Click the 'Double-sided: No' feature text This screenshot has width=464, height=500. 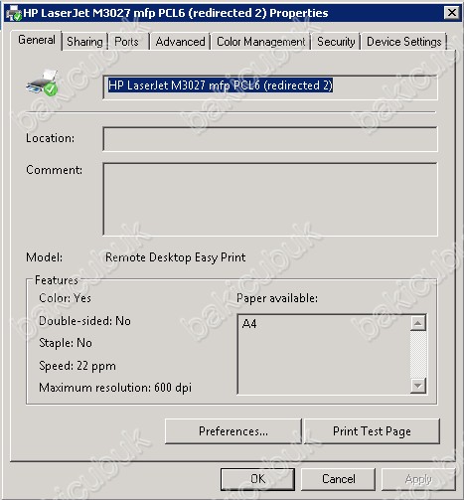[84, 321]
